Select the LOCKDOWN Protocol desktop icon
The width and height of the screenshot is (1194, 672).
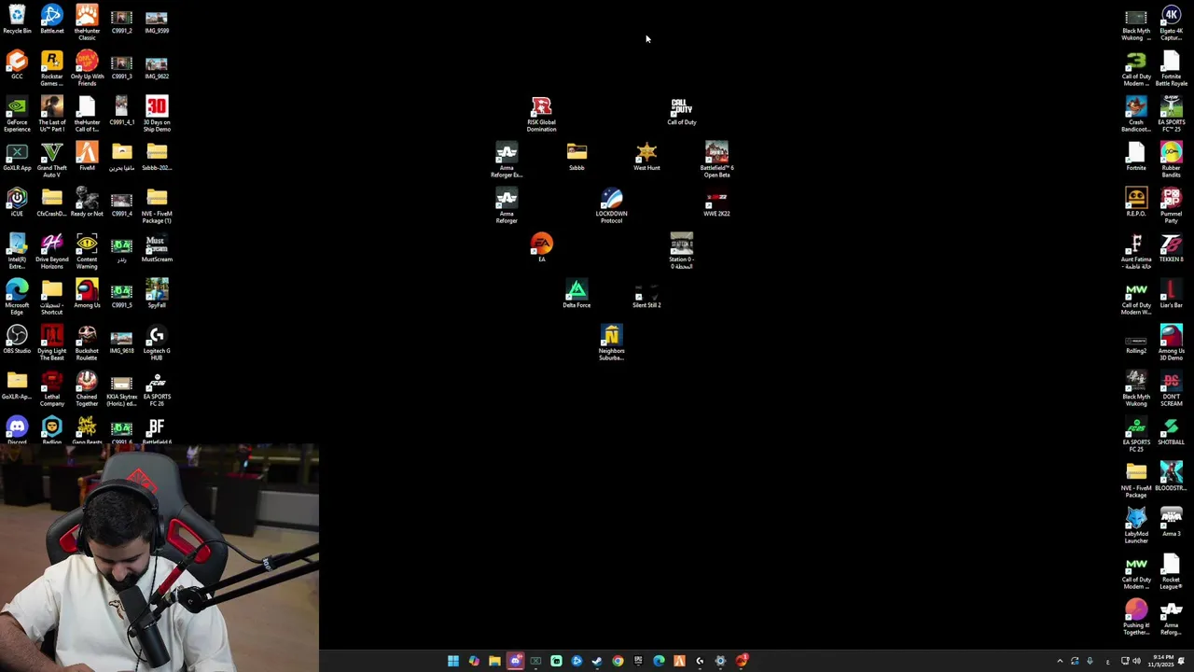[612, 206]
